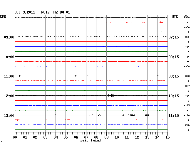Click the "08:15" UTC time label
The image size is (191, 145).
(174, 57)
